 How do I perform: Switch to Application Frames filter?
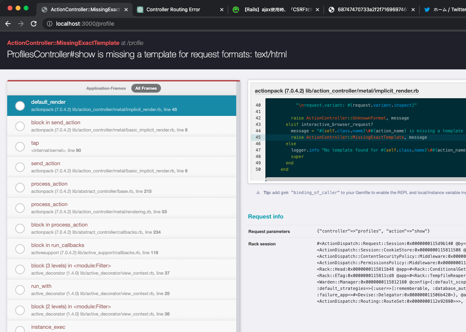pos(106,88)
